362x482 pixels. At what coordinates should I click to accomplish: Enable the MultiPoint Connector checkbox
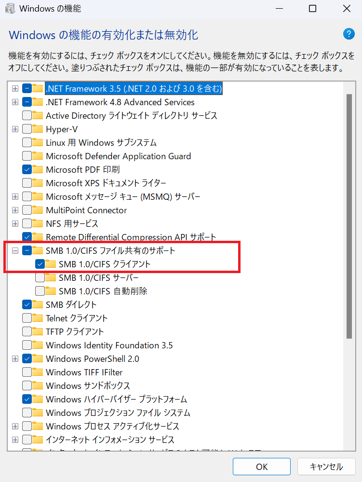click(27, 210)
